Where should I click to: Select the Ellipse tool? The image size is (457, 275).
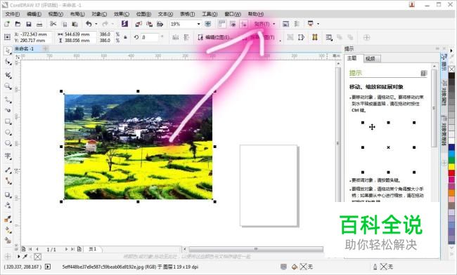pyautogui.click(x=8, y=133)
